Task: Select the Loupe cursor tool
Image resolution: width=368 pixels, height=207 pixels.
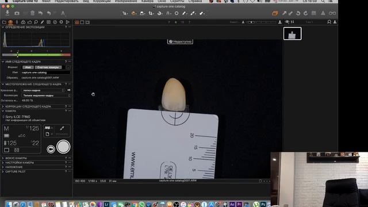Action: tap(142, 13)
